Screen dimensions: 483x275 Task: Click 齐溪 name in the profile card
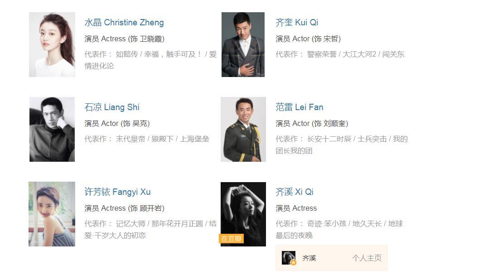coord(309,258)
